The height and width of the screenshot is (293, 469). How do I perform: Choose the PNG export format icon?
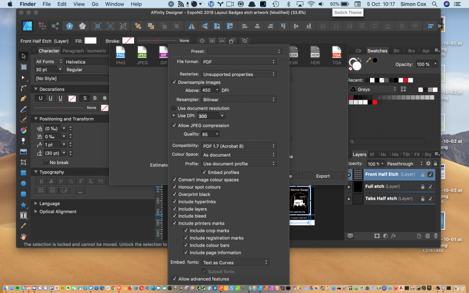click(x=121, y=53)
